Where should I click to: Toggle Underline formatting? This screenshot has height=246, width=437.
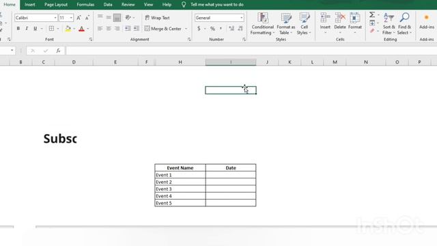click(35, 29)
